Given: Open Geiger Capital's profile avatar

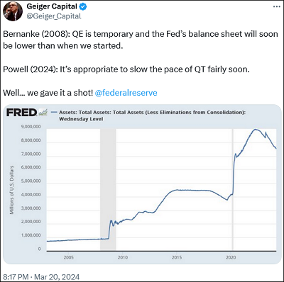Looking at the screenshot, I should 13,11.
